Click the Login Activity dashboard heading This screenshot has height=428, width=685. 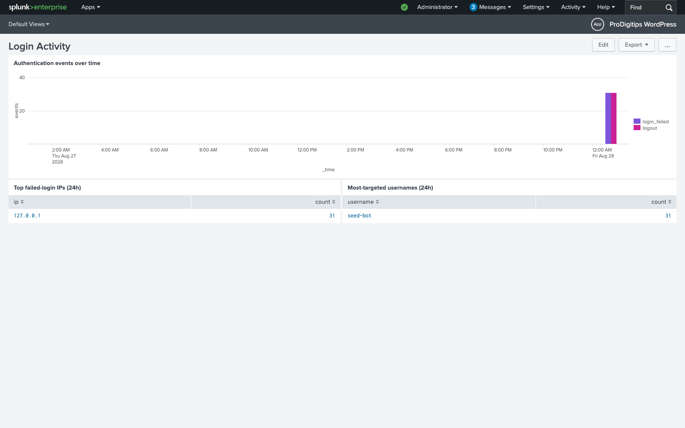click(39, 46)
